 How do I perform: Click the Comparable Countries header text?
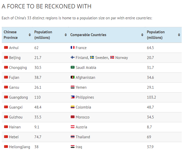point(88,35)
